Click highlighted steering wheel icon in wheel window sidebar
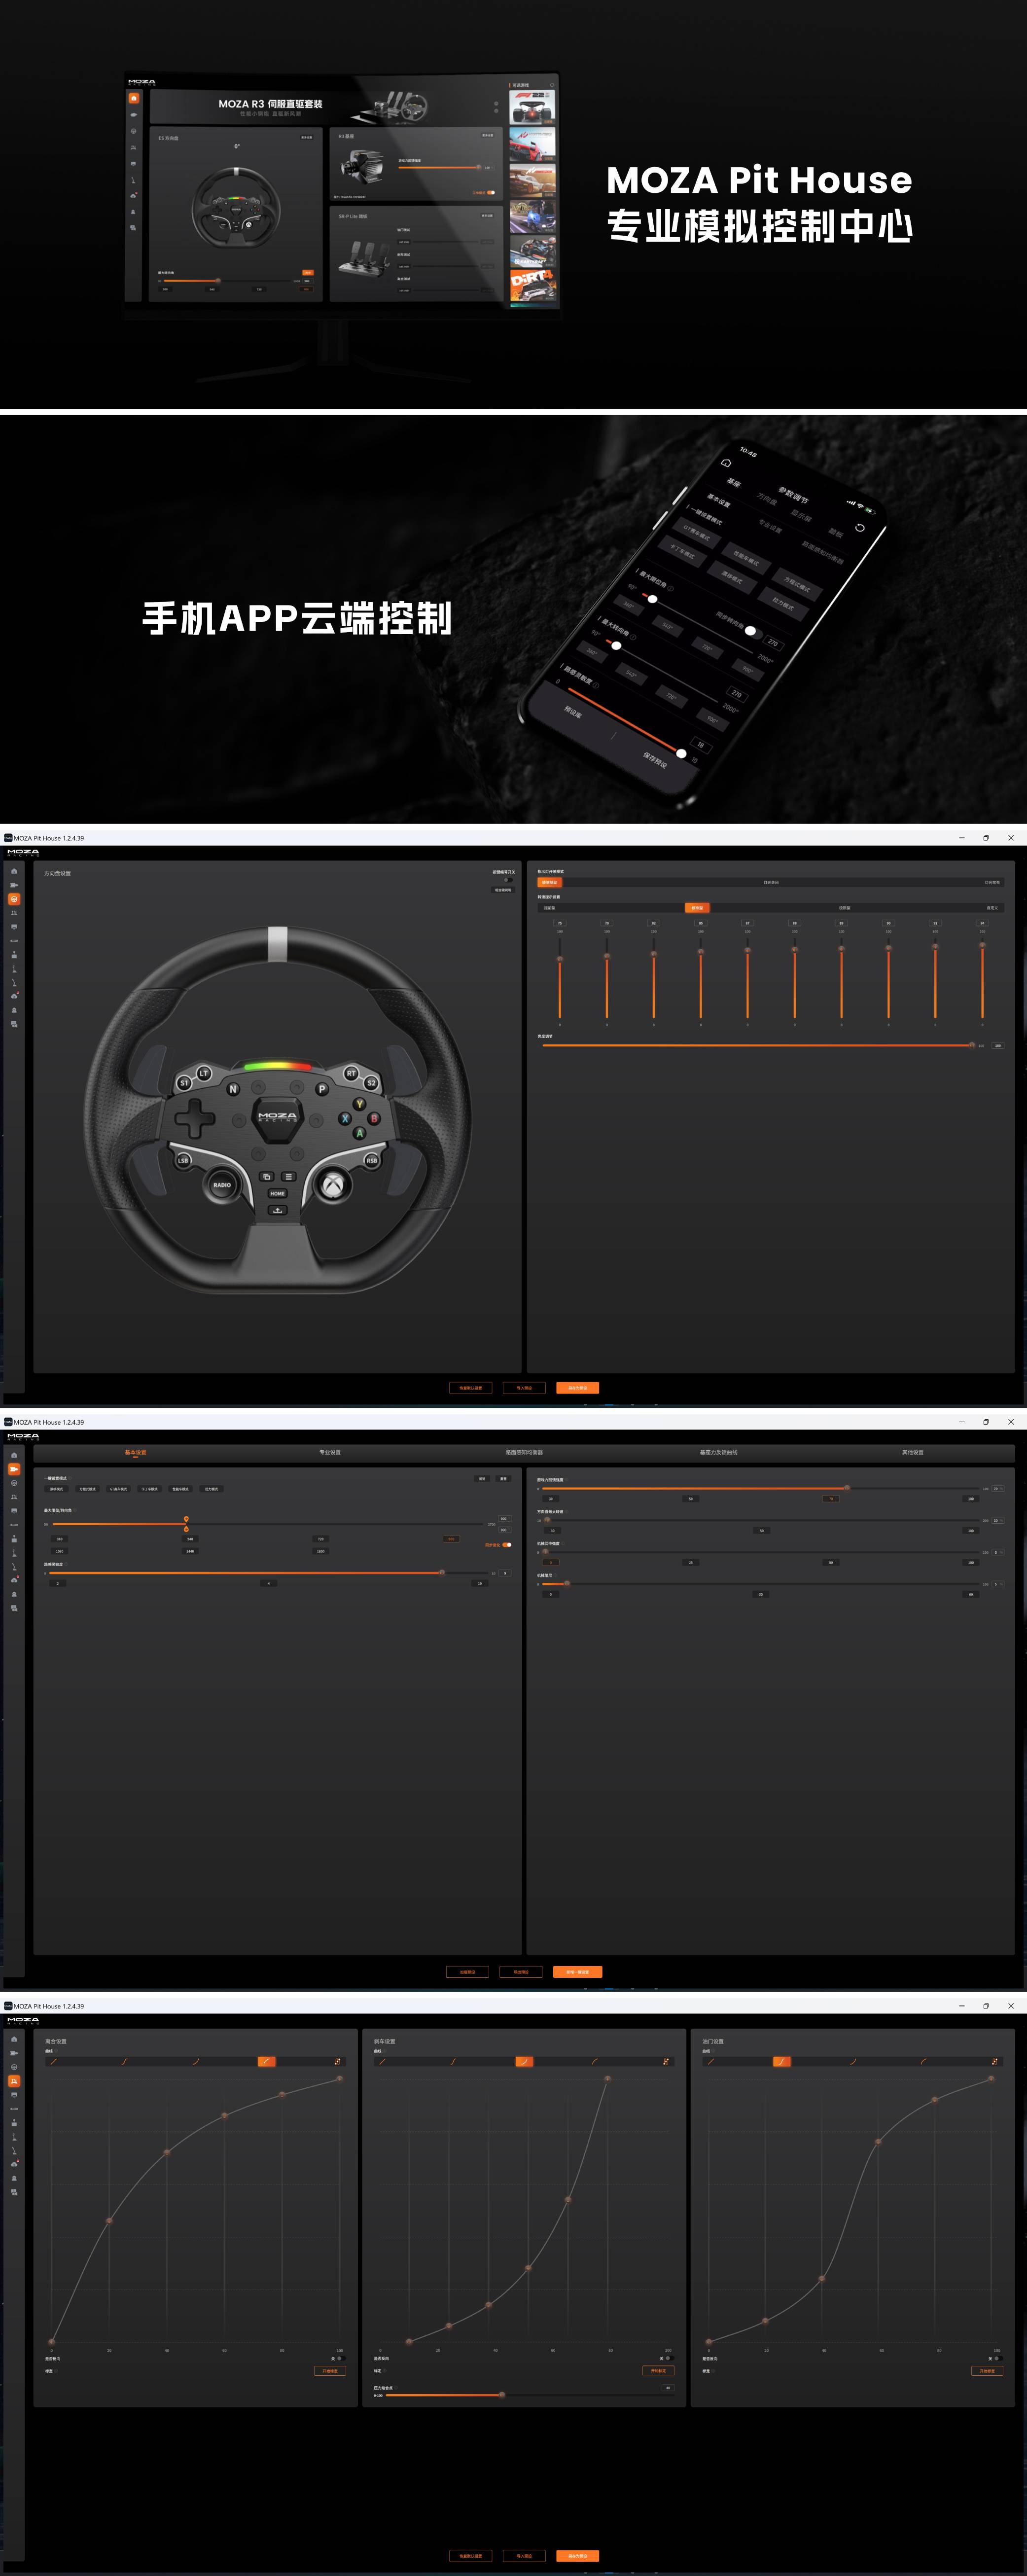The height and width of the screenshot is (2576, 1027). click(14, 899)
